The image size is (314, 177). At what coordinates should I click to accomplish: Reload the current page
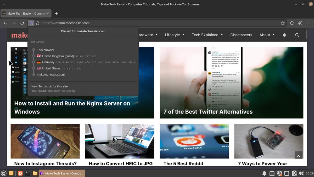point(22,23)
